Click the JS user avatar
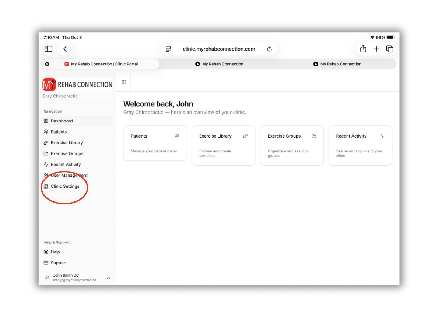This screenshot has width=442, height=332. [47, 278]
